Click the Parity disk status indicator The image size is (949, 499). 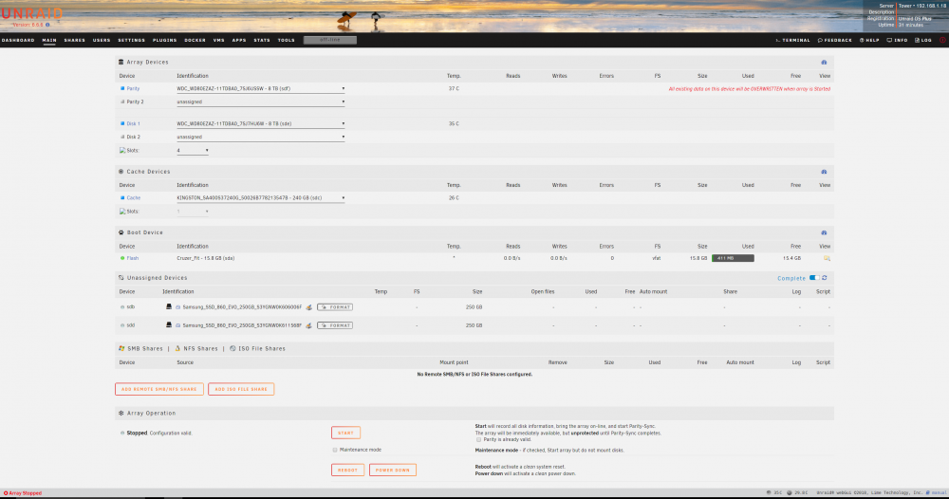pyautogui.click(x=122, y=89)
